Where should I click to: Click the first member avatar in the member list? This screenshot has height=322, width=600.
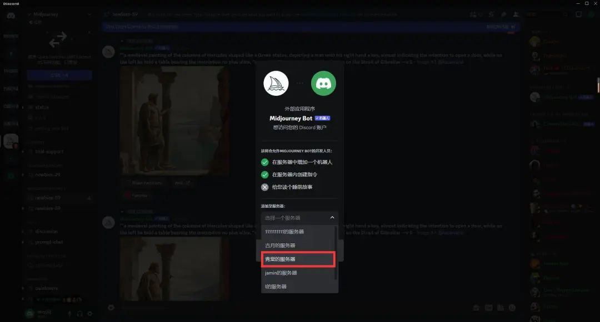click(534, 41)
